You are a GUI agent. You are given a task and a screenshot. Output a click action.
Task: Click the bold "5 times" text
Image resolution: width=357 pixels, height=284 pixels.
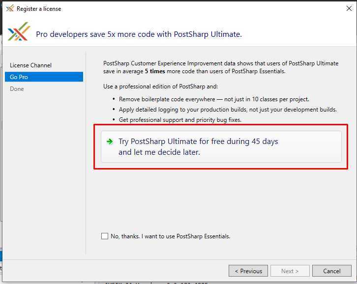(155, 71)
